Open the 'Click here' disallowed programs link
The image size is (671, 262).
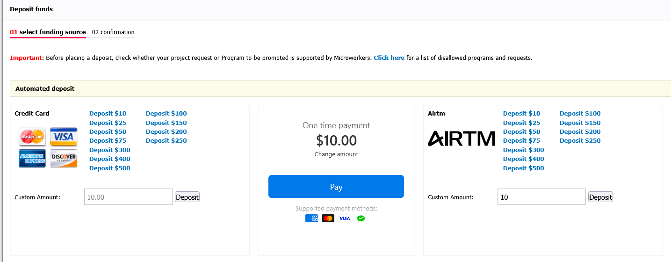click(x=389, y=58)
